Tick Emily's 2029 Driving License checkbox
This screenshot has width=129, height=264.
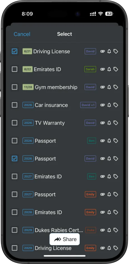[14, 248]
